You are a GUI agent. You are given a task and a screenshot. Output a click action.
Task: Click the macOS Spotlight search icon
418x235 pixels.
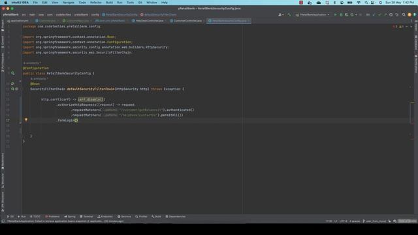(366, 3)
